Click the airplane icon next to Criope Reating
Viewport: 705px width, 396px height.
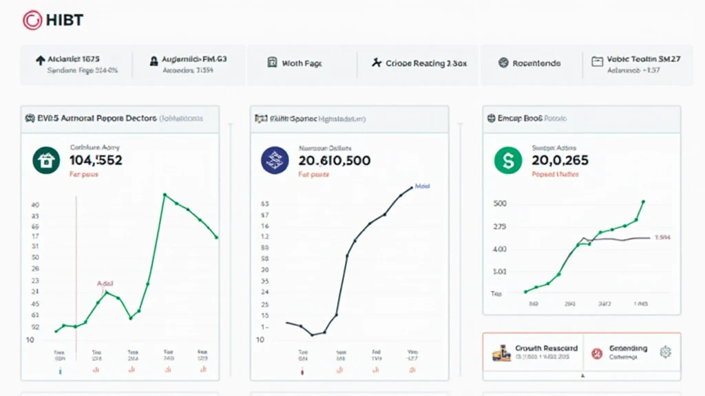click(377, 62)
